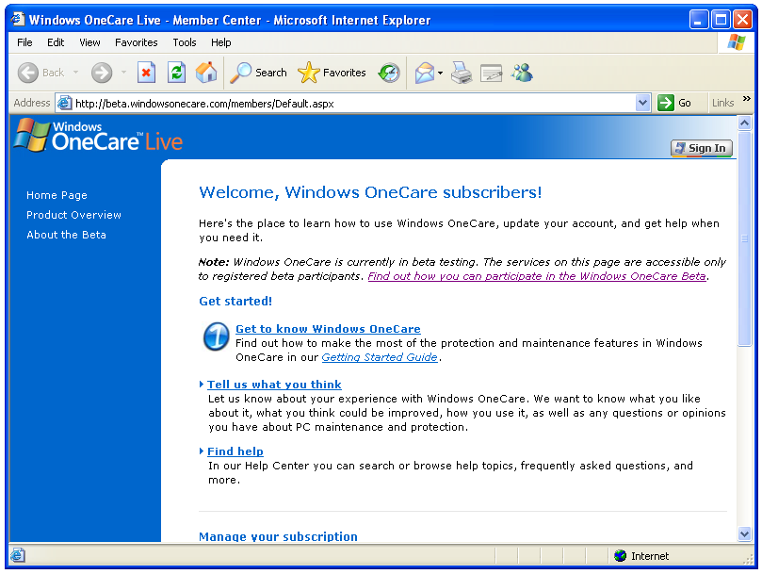Open the View menu
This screenshot has height=574, width=762.
click(89, 42)
